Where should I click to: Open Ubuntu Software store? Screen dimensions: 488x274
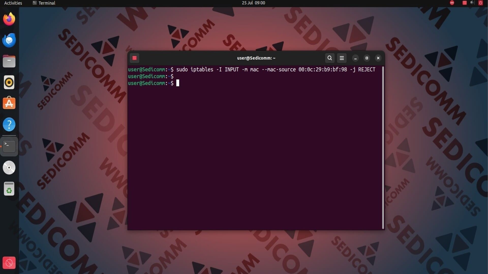pyautogui.click(x=9, y=103)
